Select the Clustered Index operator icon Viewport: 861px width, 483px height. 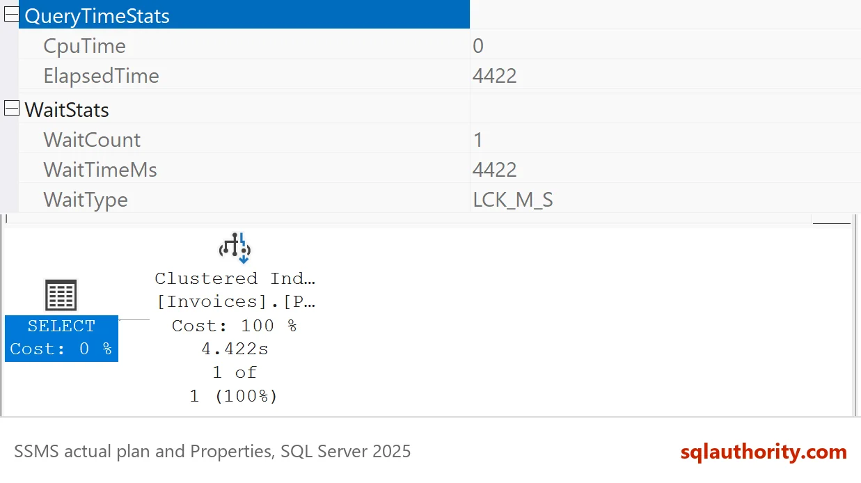[x=235, y=248]
